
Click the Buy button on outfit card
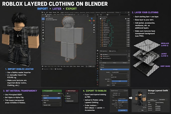[x=142, y=110]
